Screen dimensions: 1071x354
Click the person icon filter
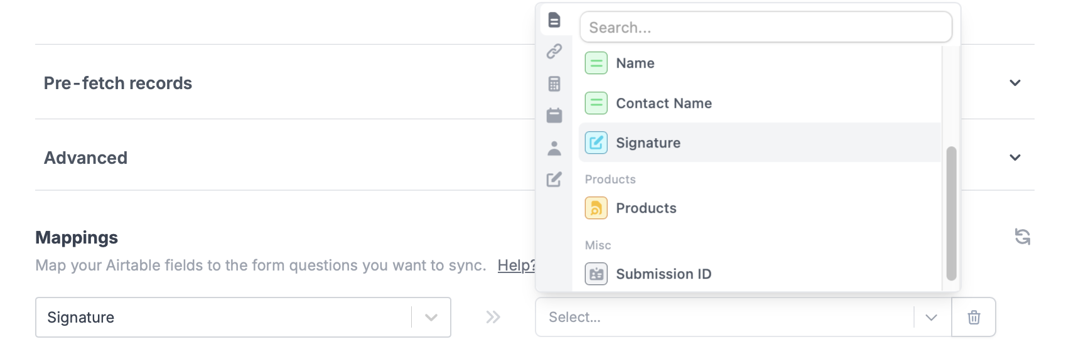click(554, 148)
